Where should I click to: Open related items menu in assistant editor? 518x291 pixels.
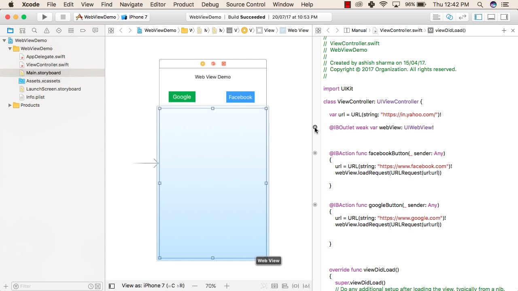(x=318, y=30)
